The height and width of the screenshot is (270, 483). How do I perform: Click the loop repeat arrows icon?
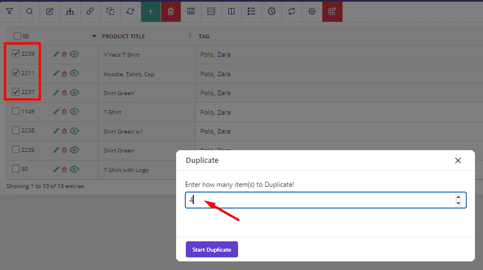[291, 11]
